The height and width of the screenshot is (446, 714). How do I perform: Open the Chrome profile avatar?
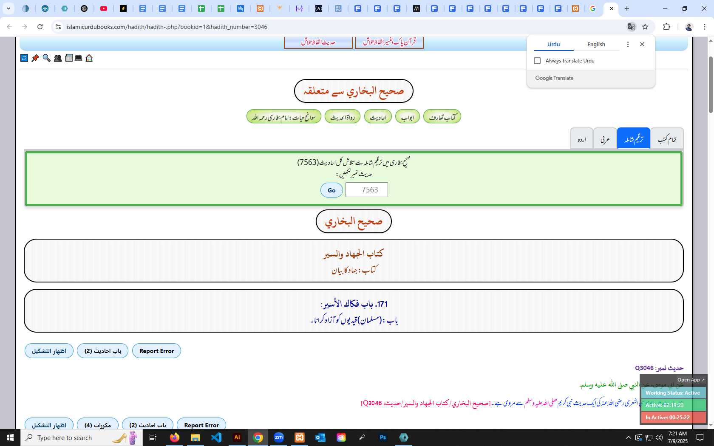tap(689, 27)
